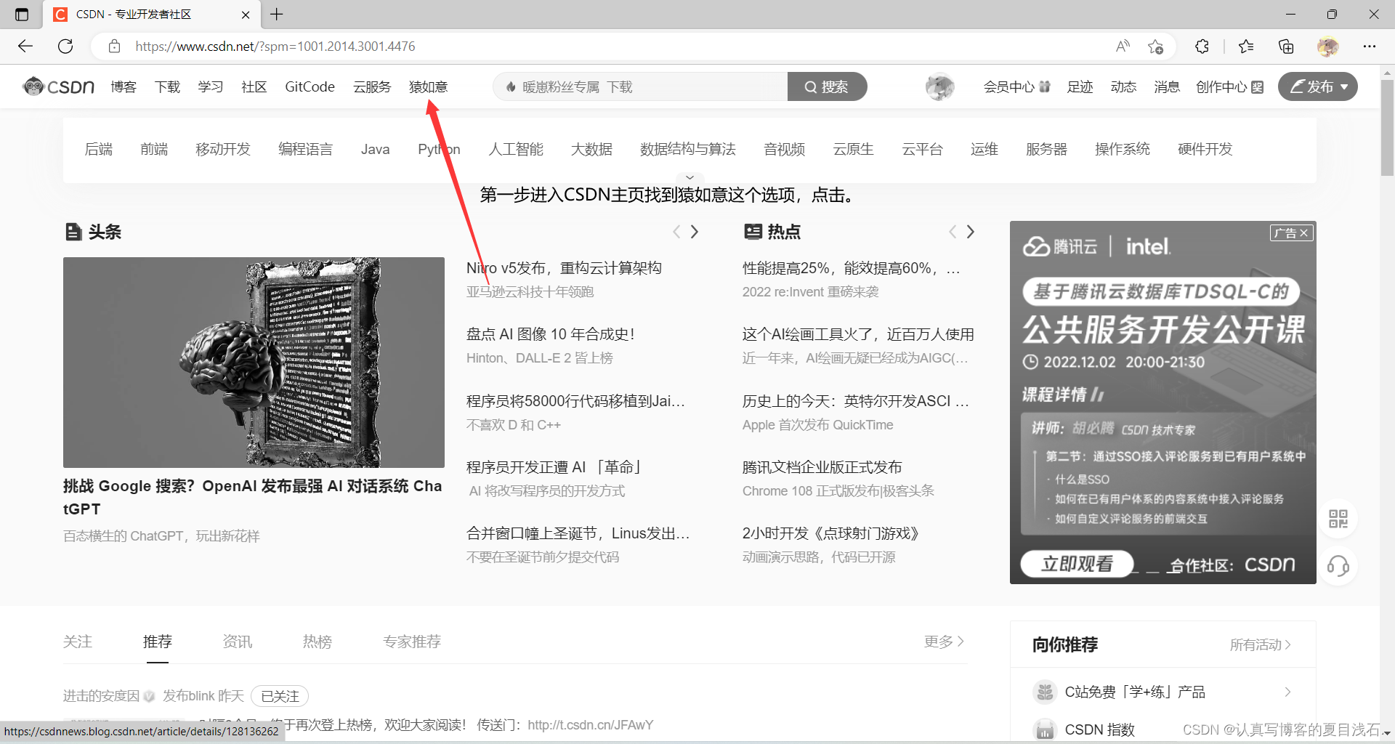Click the CSDN logo
This screenshot has width=1395, height=744.
pyautogui.click(x=59, y=86)
